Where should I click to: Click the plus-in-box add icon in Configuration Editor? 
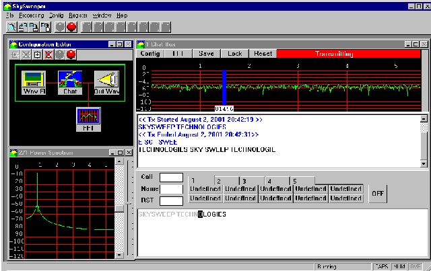point(38,55)
